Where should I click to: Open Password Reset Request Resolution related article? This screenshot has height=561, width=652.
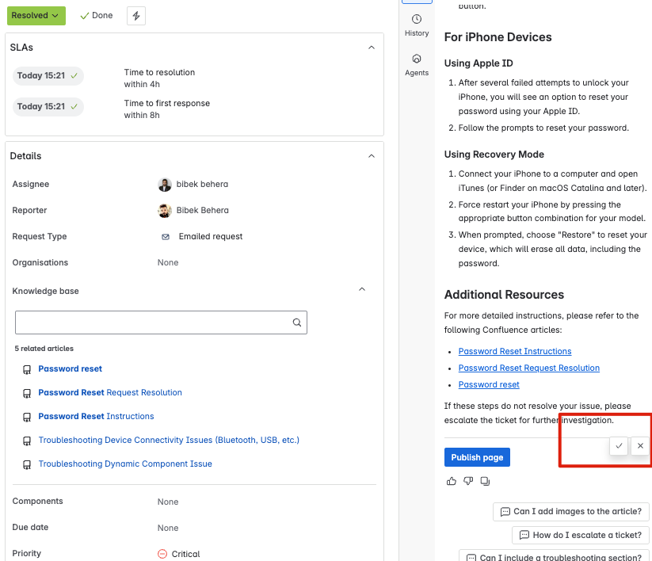point(110,392)
